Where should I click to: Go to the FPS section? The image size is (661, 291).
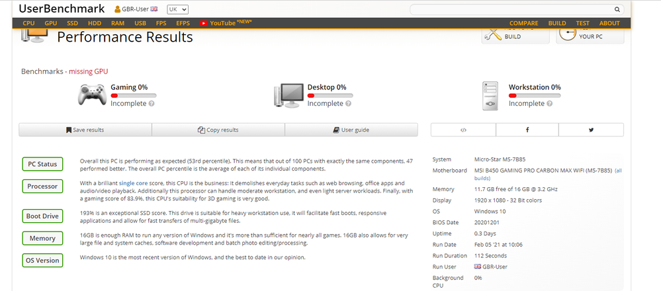[x=161, y=23]
